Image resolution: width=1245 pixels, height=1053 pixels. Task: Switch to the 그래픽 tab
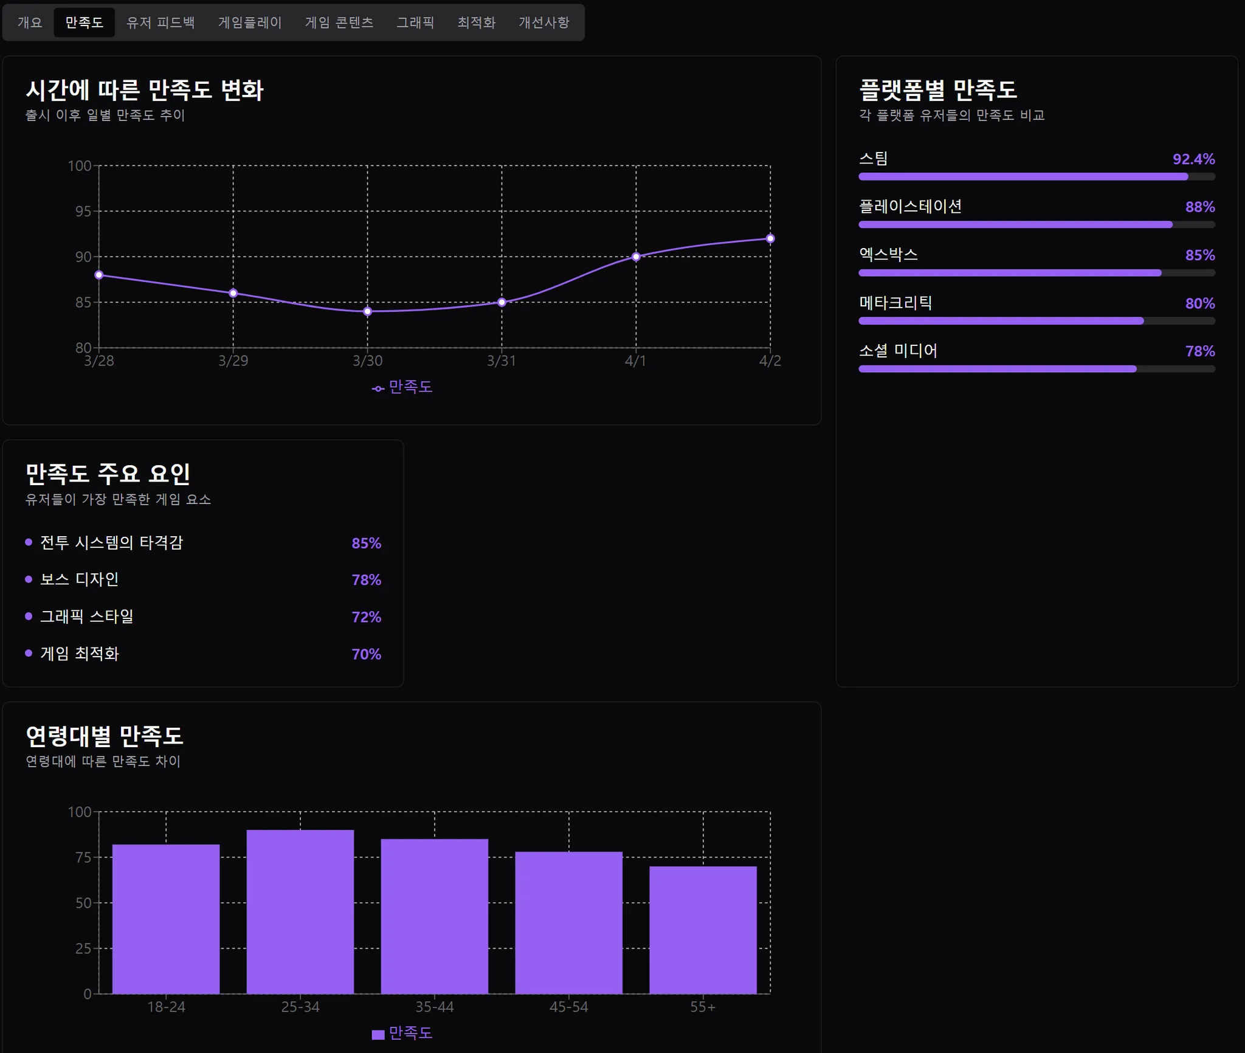[415, 22]
